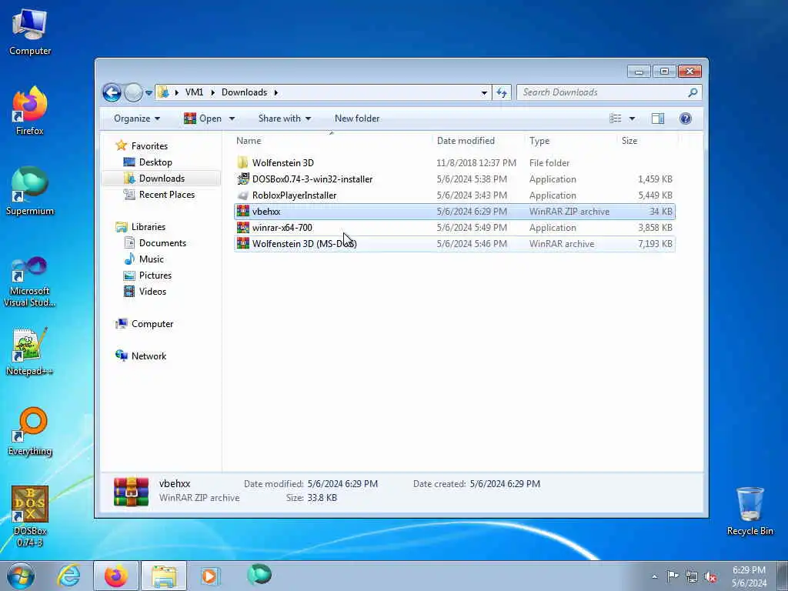Screen dimensions: 788x591
Task: Select the Everything search desktop shortcut
Action: tap(30, 431)
